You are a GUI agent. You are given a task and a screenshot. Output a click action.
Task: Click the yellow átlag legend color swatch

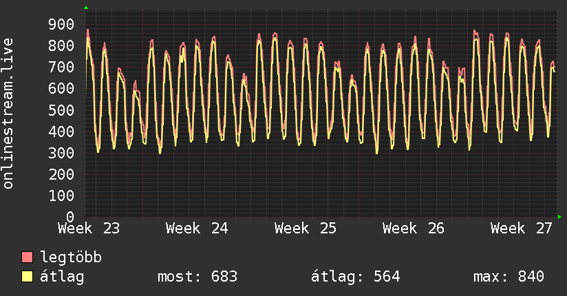pos(27,277)
